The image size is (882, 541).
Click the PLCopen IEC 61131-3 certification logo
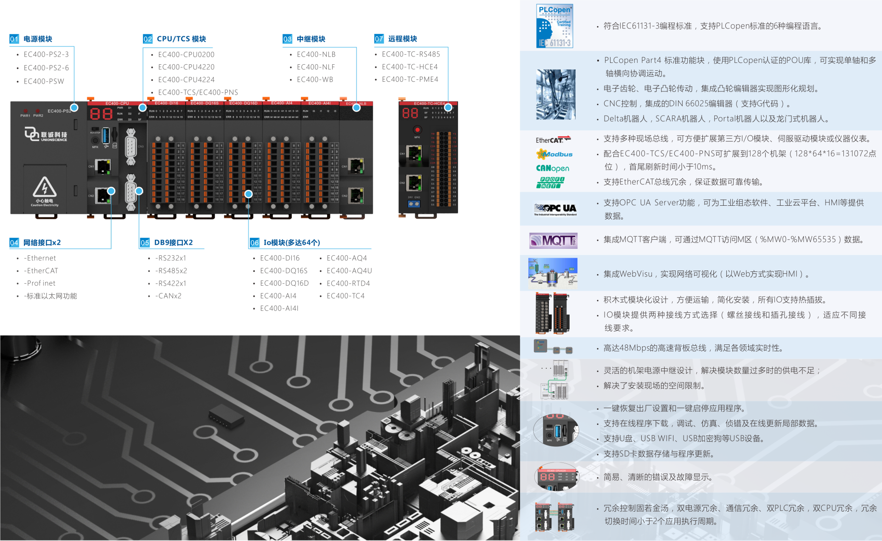tap(554, 26)
